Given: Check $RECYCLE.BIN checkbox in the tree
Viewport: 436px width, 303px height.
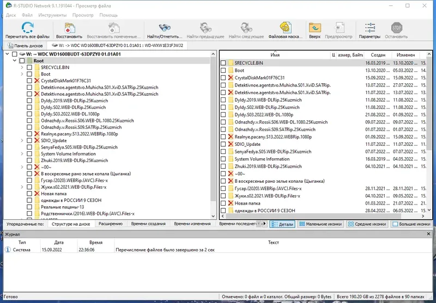Looking at the screenshot, I should (29, 67).
